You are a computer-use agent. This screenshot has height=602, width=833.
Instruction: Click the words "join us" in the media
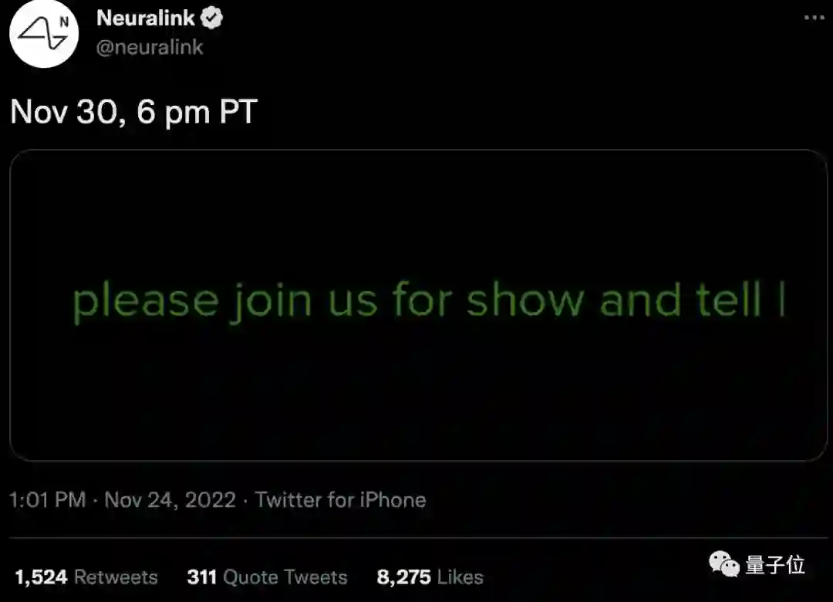(303, 300)
